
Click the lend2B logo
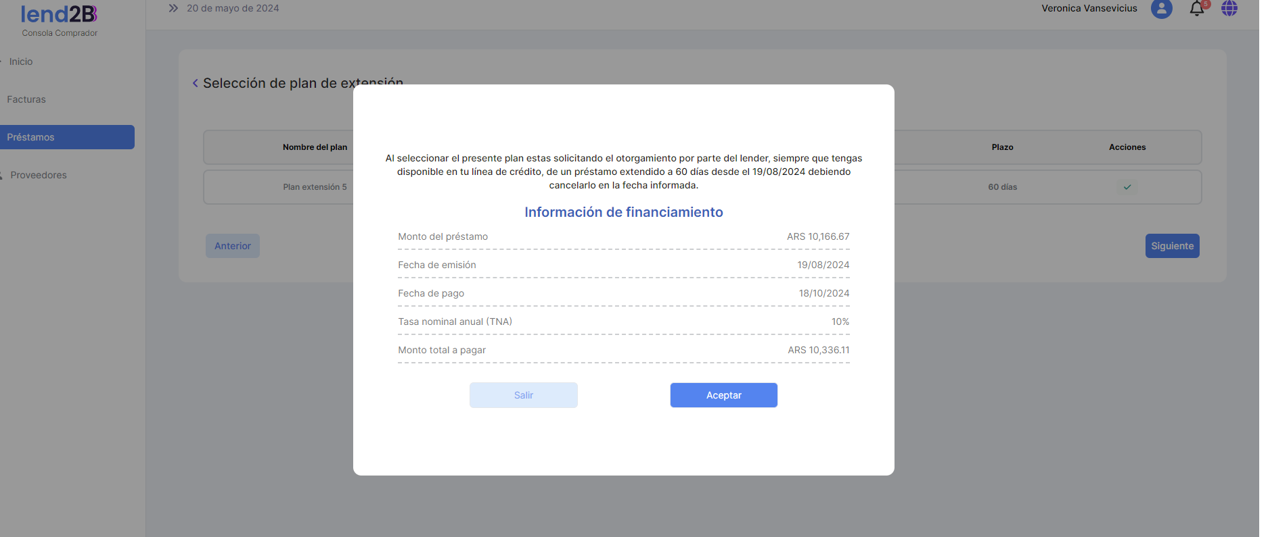pyautogui.click(x=59, y=14)
